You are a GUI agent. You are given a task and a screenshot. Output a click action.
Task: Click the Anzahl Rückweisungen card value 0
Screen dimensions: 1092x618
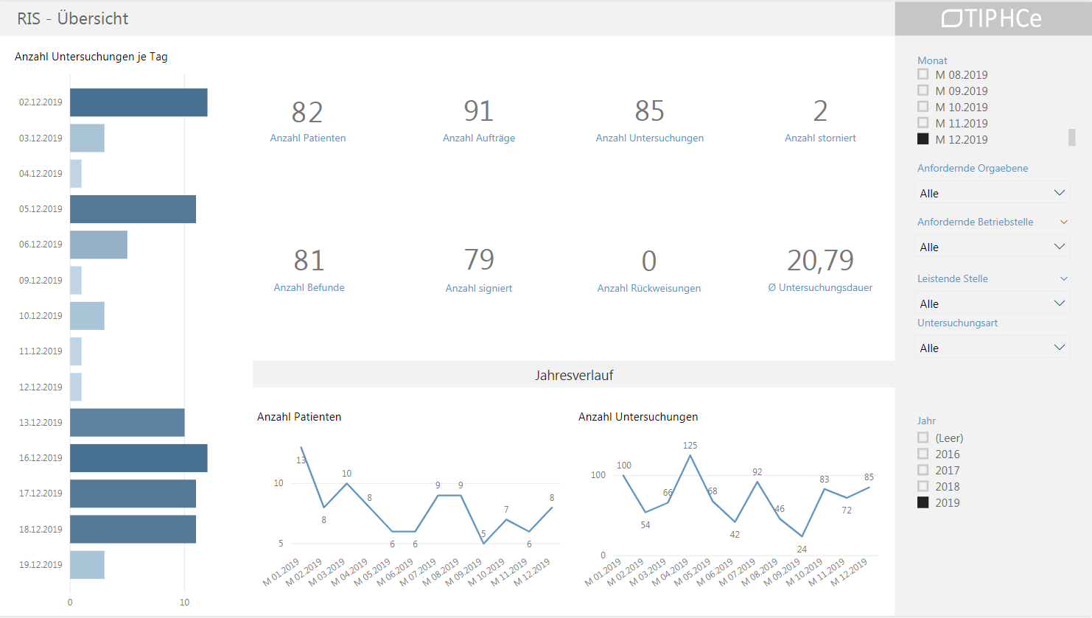tap(648, 261)
